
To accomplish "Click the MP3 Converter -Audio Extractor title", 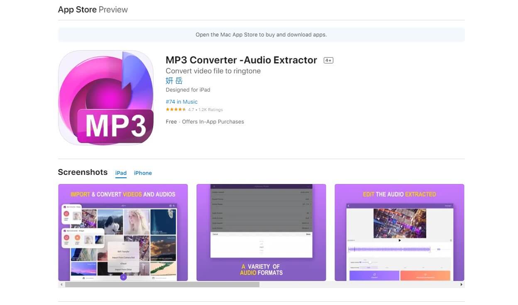I will pyautogui.click(x=241, y=60).
